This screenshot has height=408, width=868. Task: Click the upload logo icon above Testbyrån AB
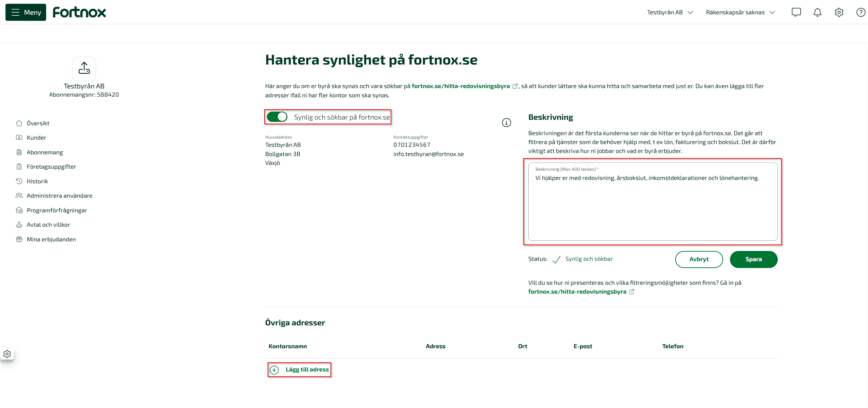(x=84, y=69)
